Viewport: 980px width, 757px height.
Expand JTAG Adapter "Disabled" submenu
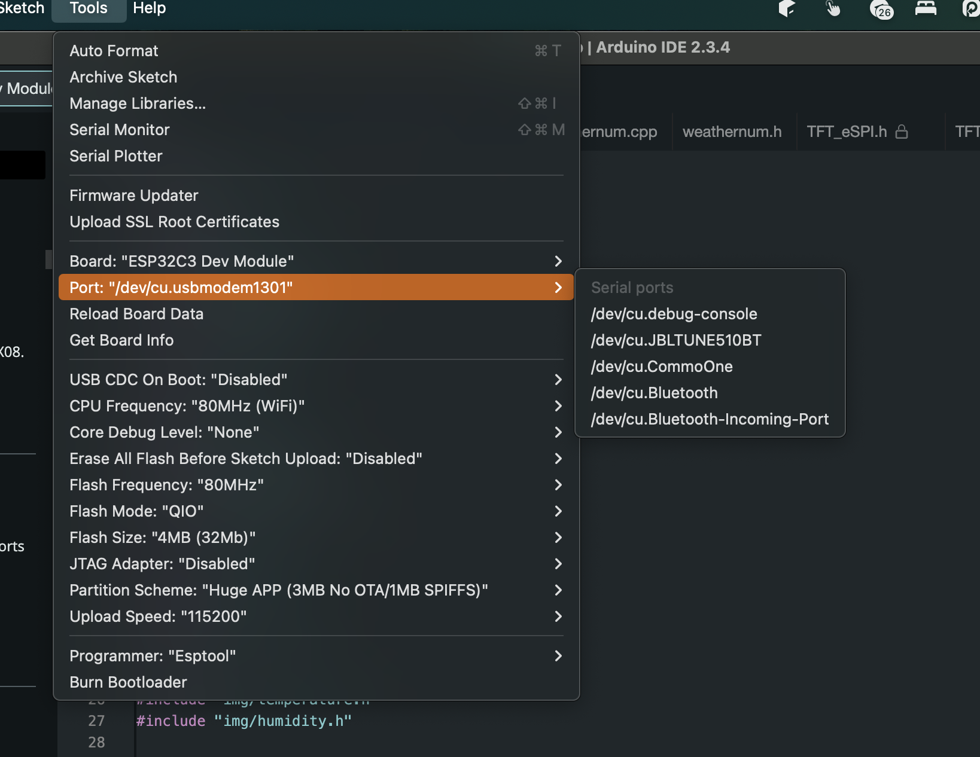point(316,564)
